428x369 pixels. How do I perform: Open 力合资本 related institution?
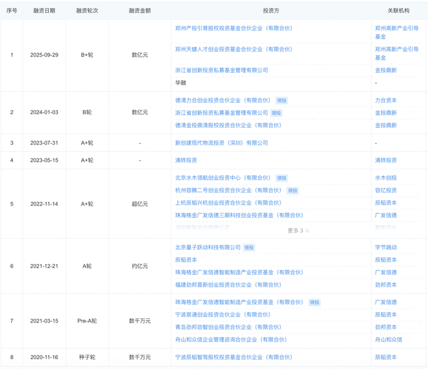pyautogui.click(x=386, y=100)
